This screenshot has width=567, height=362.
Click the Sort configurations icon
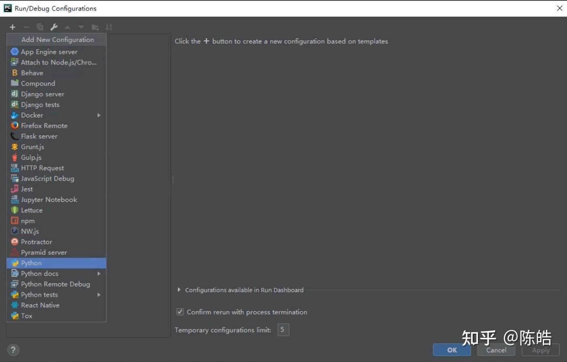coord(109,27)
